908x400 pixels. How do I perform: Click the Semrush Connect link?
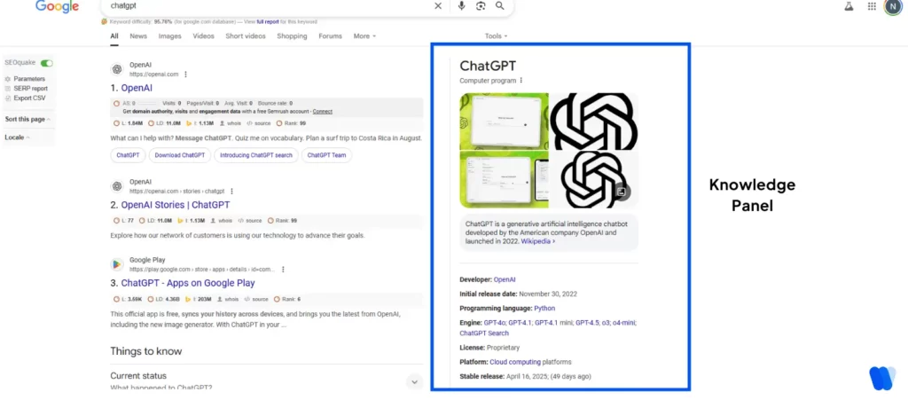point(323,111)
